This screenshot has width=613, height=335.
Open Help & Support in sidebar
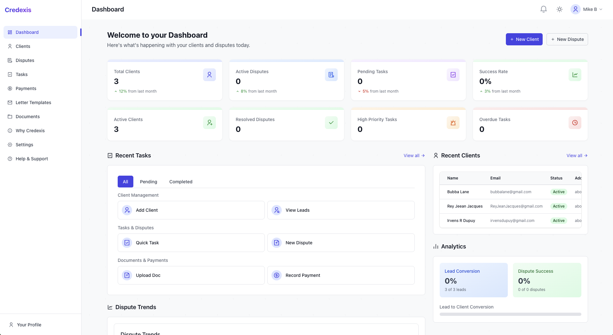pos(40,159)
